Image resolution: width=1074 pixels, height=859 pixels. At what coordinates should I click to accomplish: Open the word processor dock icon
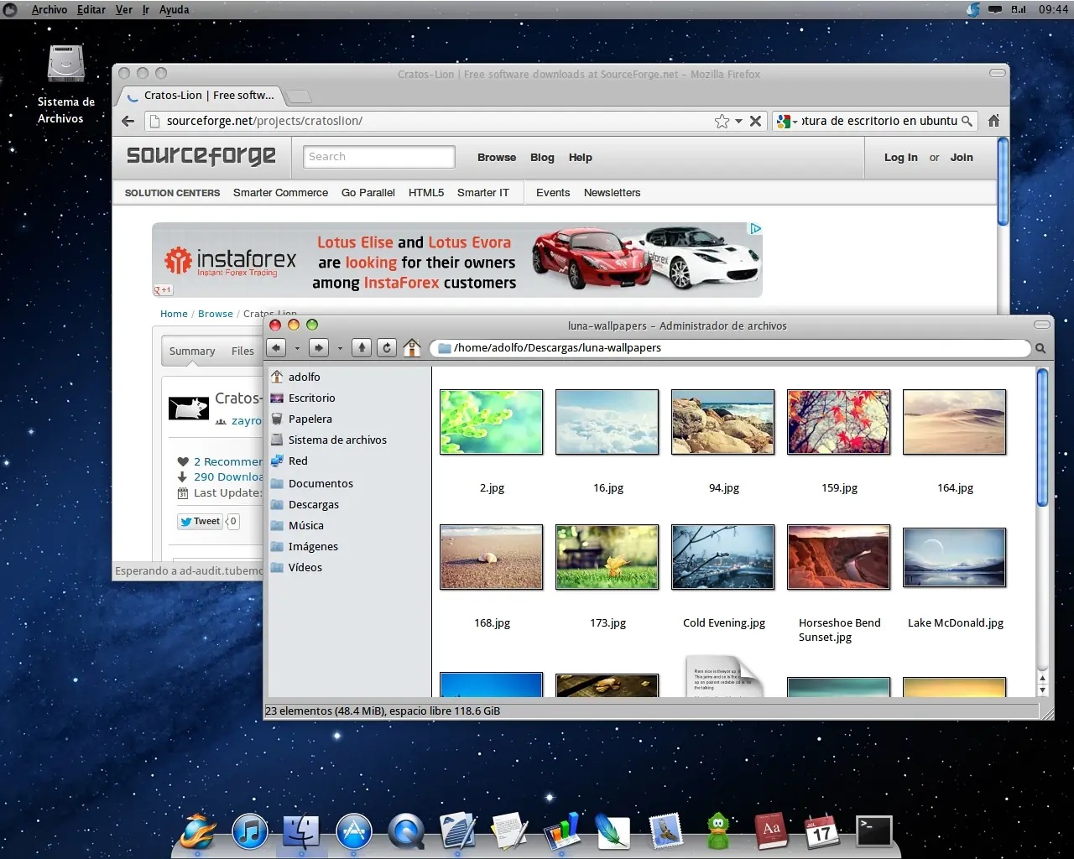click(x=458, y=831)
